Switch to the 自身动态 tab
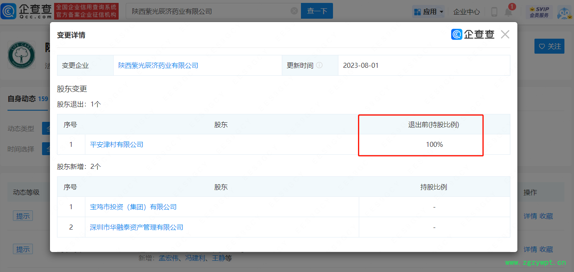574x272 pixels. pyautogui.click(x=22, y=99)
